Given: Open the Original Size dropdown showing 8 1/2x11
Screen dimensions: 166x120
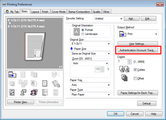Looking at the screenshot, I should tap(90, 44).
